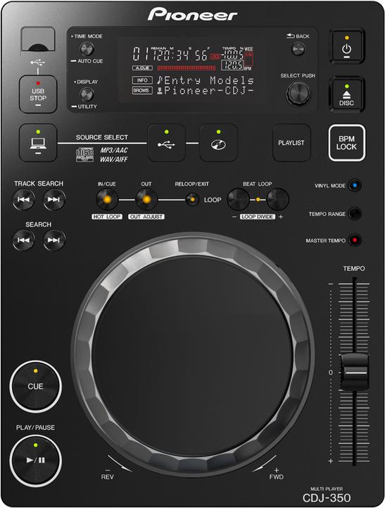Select the computer source button
The width and height of the screenshot is (385, 508).
[38, 143]
